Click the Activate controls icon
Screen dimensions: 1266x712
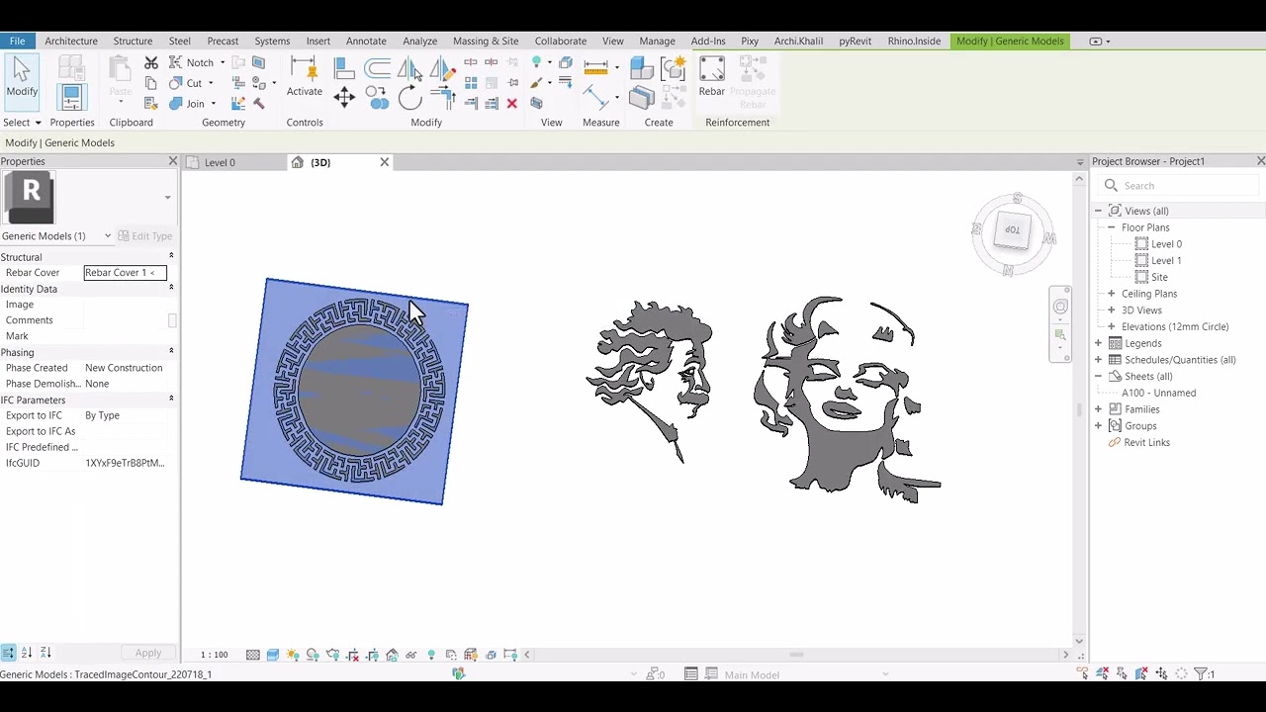pos(305,77)
